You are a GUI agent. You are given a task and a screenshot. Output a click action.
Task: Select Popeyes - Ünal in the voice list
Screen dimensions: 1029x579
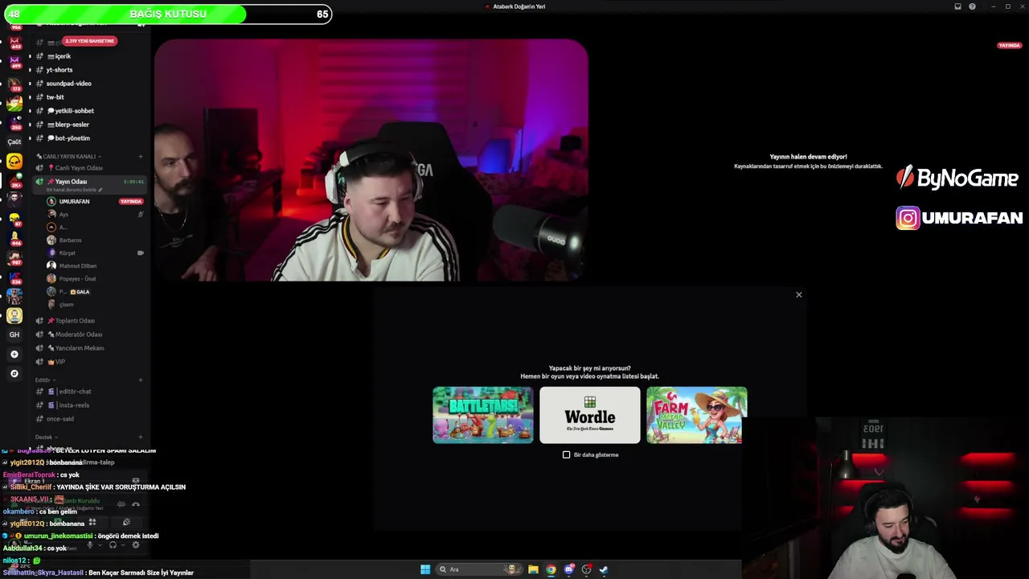77,279
